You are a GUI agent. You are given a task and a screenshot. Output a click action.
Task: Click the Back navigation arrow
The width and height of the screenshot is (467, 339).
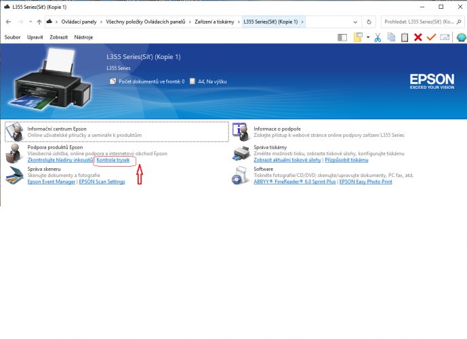click(8, 22)
